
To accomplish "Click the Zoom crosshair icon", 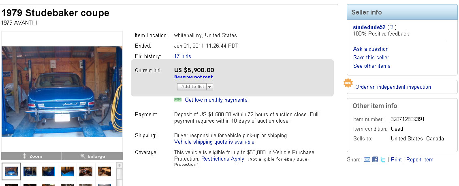I will tap(24, 156).
